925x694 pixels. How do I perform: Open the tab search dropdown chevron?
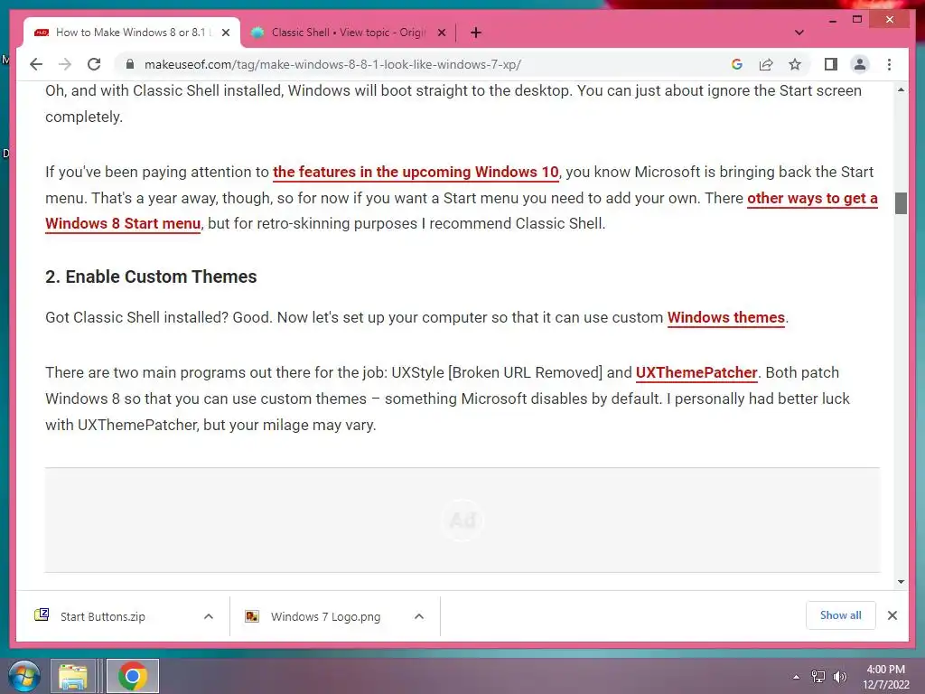click(x=799, y=33)
